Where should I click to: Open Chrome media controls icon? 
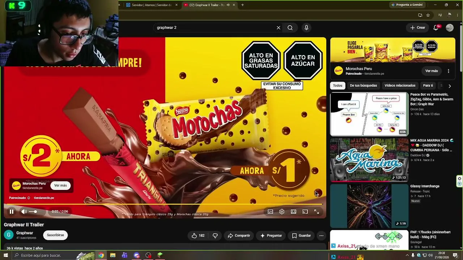point(440,15)
